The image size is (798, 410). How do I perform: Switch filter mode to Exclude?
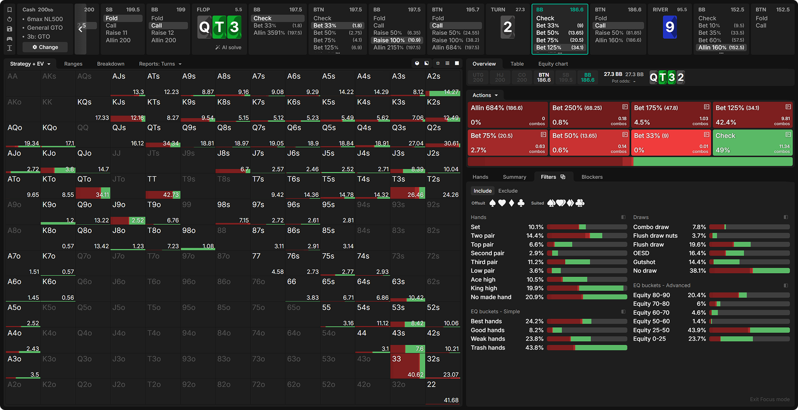point(508,191)
